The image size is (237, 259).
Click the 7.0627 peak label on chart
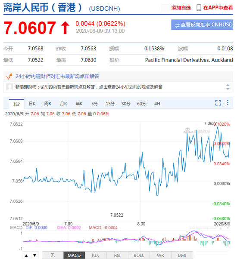point(210,123)
